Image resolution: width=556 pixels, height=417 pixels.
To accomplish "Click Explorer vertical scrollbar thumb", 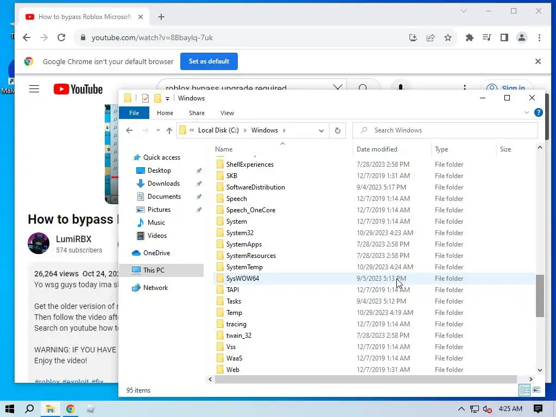I will tap(540, 296).
